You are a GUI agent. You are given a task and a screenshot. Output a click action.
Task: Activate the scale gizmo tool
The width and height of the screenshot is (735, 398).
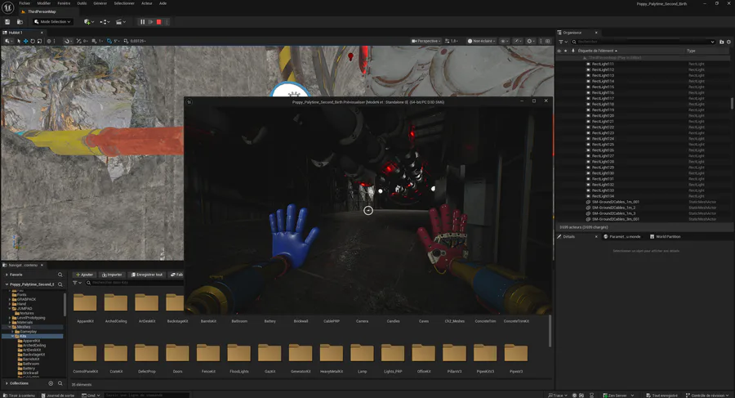tap(39, 42)
